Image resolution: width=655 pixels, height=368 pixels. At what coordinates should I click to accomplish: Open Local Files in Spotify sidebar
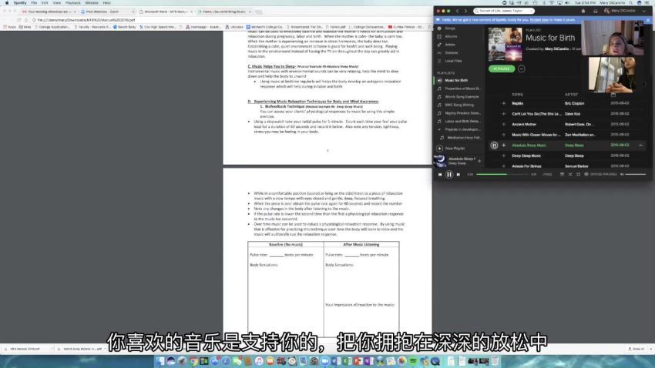pos(453,61)
